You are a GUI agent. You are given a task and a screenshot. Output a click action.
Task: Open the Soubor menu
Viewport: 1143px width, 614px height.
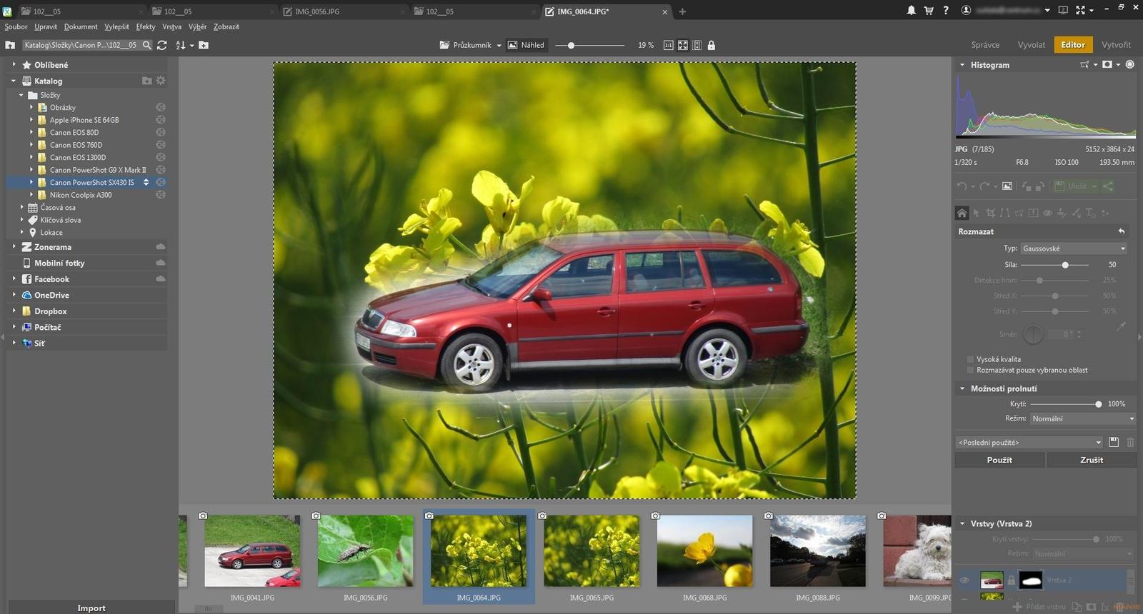[x=16, y=26]
